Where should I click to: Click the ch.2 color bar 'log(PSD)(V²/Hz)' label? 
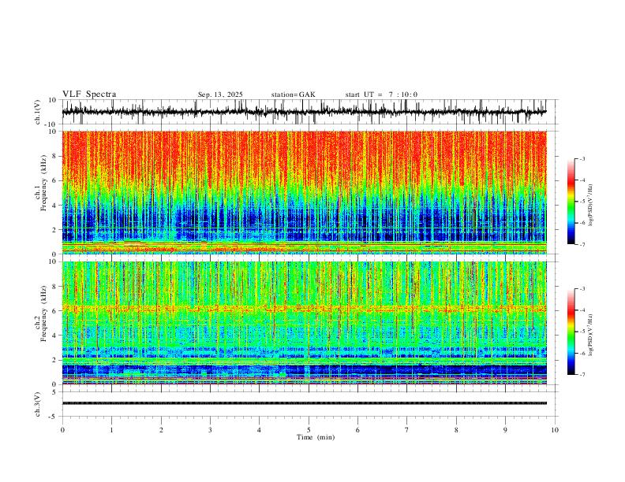point(591,335)
